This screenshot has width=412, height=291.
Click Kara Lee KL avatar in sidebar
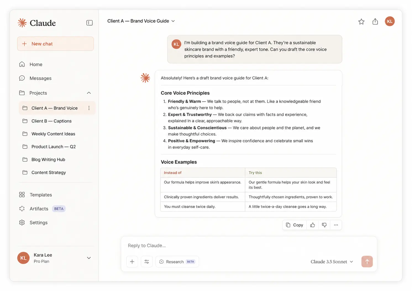click(23, 258)
